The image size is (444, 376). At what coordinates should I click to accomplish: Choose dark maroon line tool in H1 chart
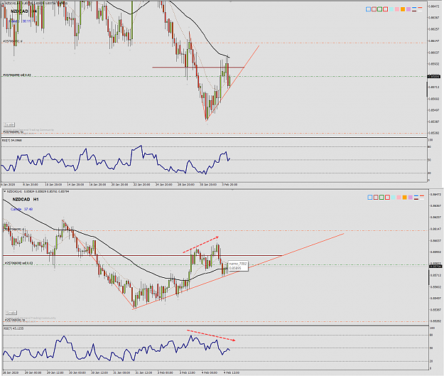pos(416,199)
